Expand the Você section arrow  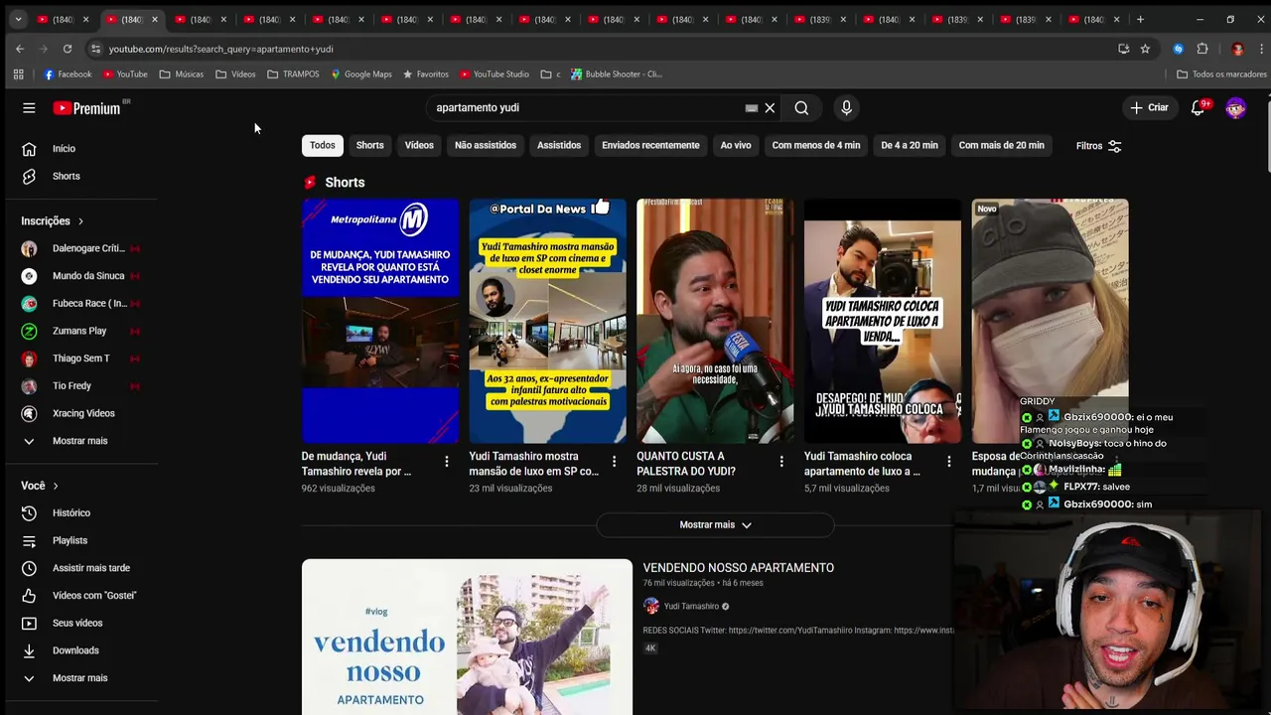(x=56, y=486)
